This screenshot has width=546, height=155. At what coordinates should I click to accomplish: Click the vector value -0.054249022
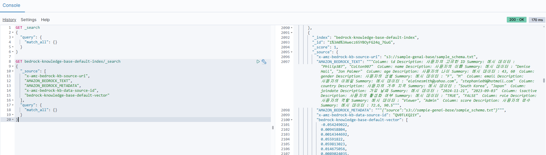point(334,125)
